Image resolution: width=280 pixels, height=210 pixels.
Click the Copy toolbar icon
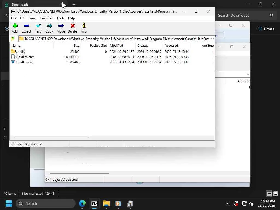click(x=49, y=26)
